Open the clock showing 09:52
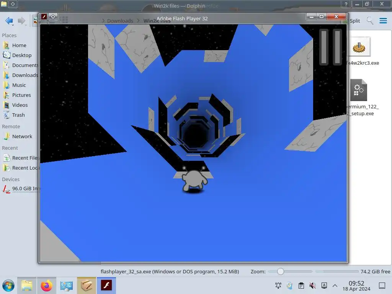 click(356, 286)
